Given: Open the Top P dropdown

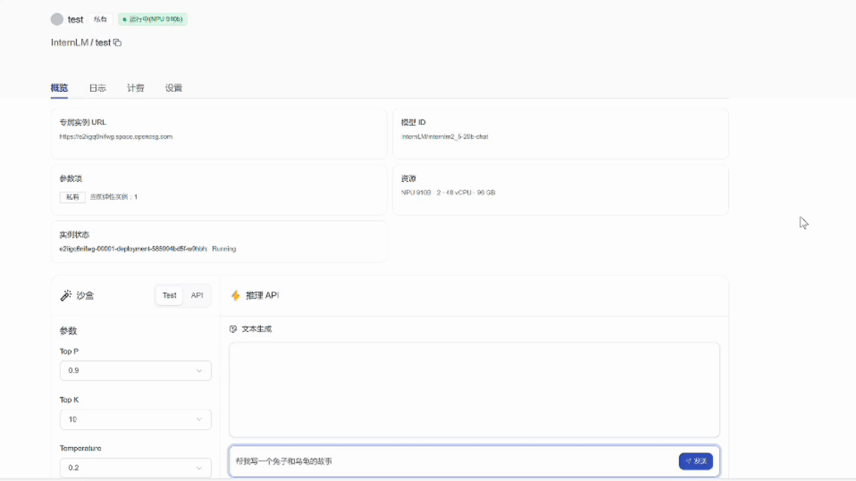Looking at the screenshot, I should [135, 371].
